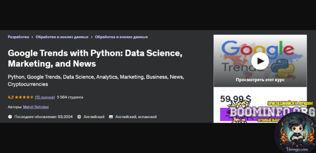Open the 15 оценок ratings link
This screenshot has height=153, width=316.
tap(45, 97)
